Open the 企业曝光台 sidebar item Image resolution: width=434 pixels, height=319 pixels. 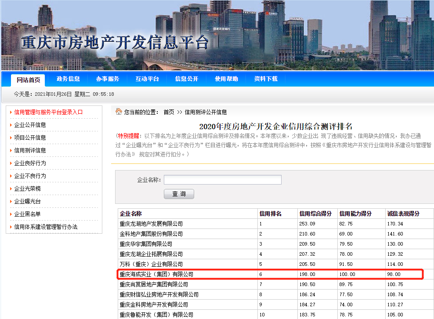(x=27, y=201)
